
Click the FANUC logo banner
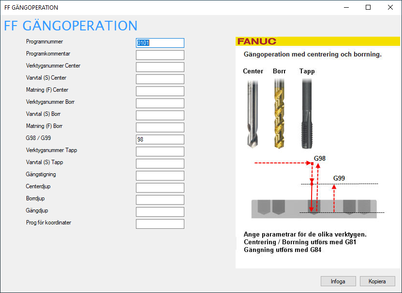[x=318, y=41]
